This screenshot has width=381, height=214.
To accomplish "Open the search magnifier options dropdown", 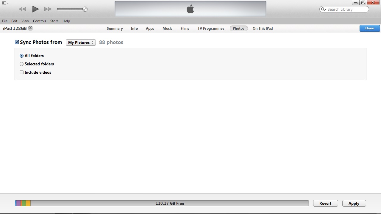I will click(324, 9).
